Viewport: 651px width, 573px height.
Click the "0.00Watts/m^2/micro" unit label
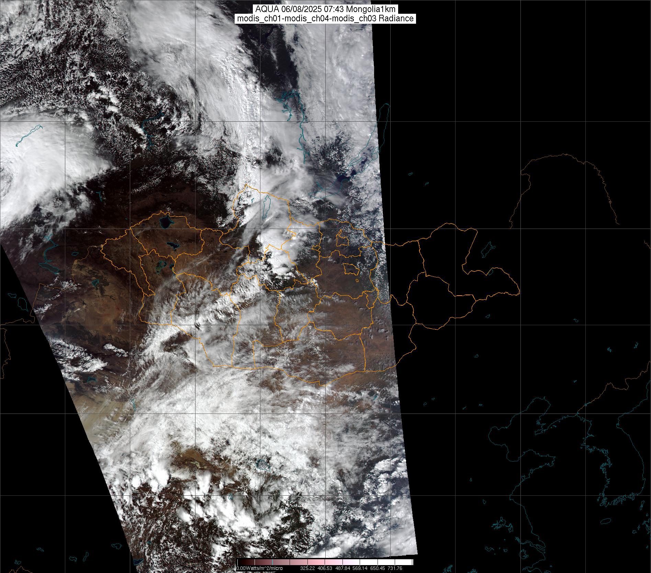coord(259,569)
